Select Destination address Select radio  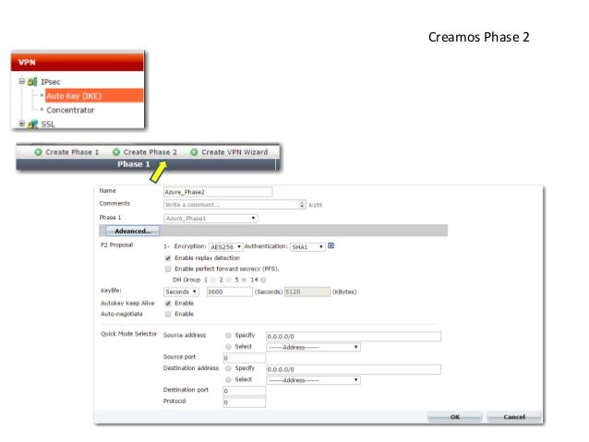pyautogui.click(x=228, y=379)
